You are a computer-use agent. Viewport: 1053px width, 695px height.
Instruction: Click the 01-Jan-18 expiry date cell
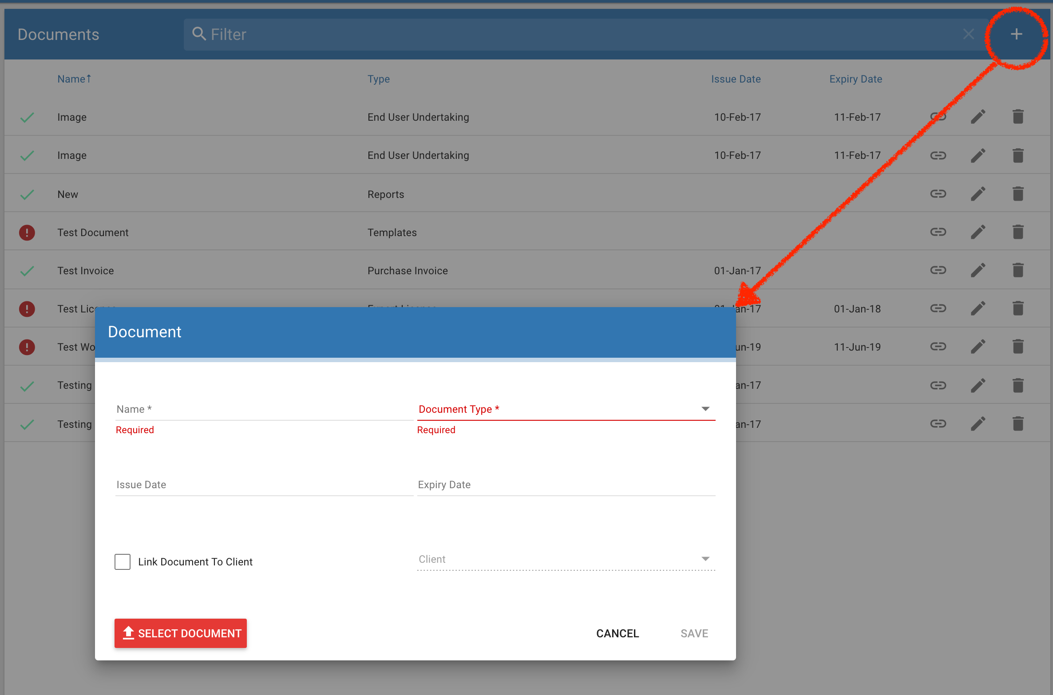coord(857,309)
